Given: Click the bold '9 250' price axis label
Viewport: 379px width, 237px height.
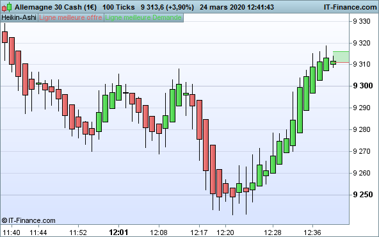Looking at the screenshot, I should click(x=363, y=195).
